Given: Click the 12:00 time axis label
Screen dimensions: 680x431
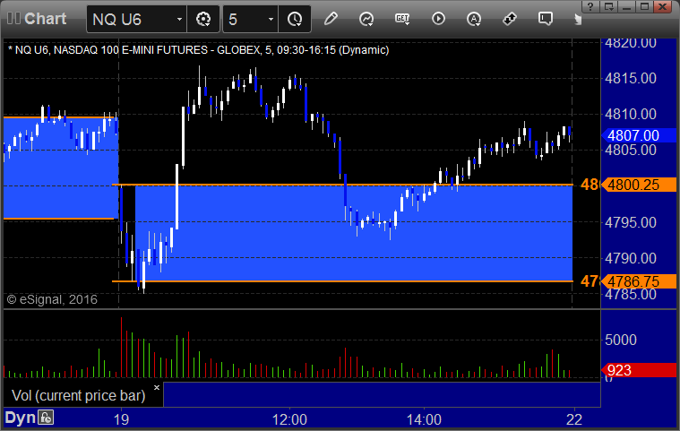Looking at the screenshot, I should pos(289,419).
